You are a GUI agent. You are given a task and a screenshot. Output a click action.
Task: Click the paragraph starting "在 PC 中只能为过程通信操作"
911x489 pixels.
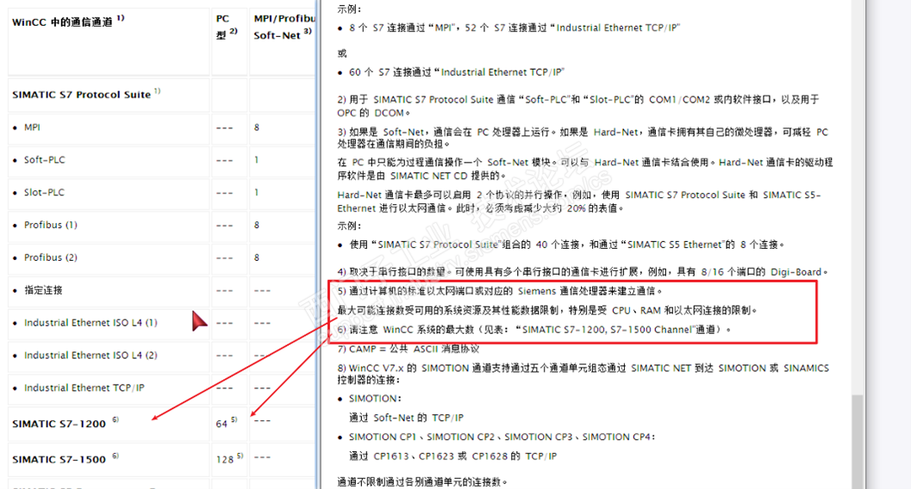pos(585,168)
